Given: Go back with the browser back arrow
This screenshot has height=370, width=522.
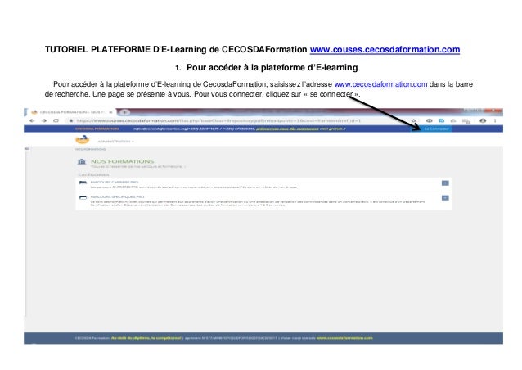Looking at the screenshot, I should tap(32, 120).
